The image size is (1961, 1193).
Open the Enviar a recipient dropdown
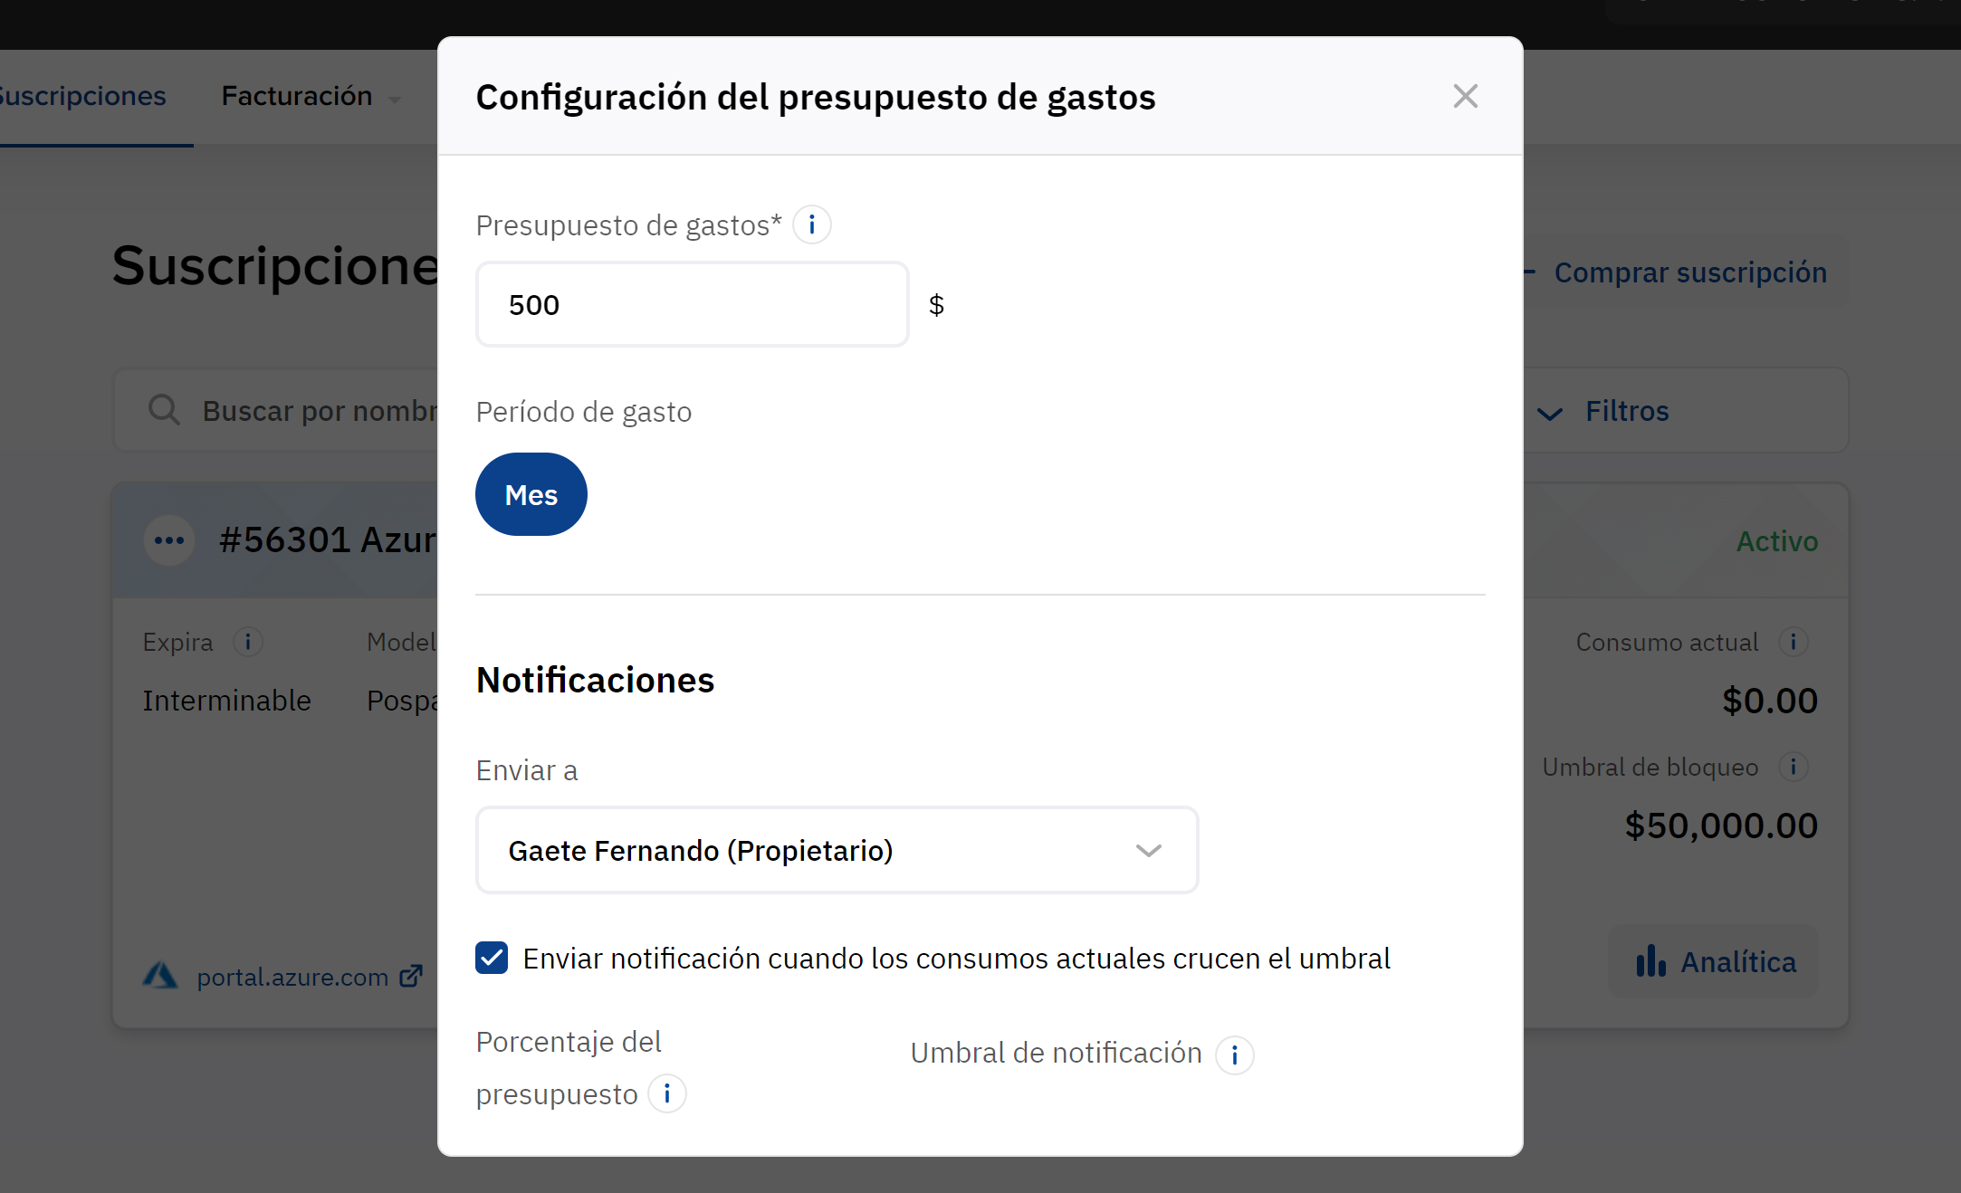coord(837,850)
